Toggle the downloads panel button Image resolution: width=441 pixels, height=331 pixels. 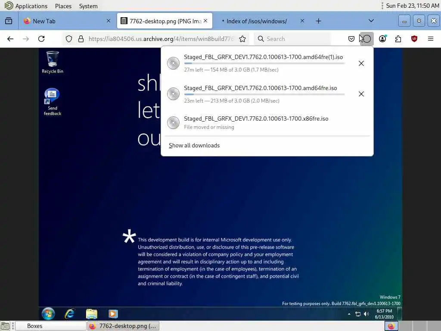pyautogui.click(x=366, y=39)
